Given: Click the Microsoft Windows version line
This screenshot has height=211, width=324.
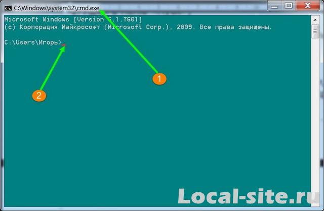Looking at the screenshot, I should [73, 19].
